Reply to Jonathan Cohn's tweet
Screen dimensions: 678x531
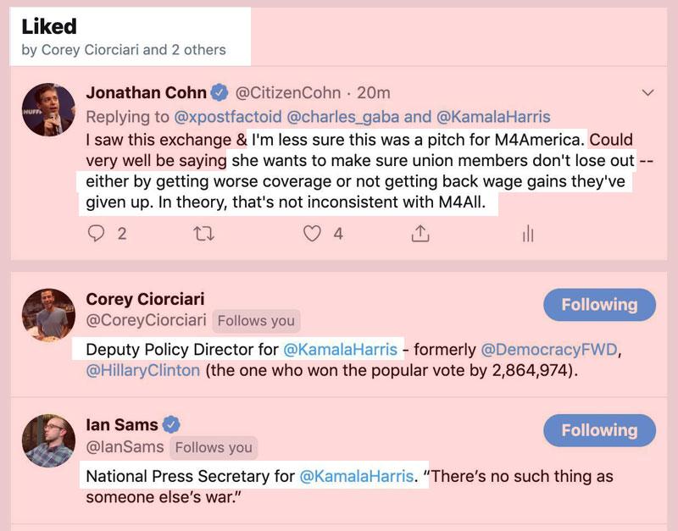click(x=97, y=234)
